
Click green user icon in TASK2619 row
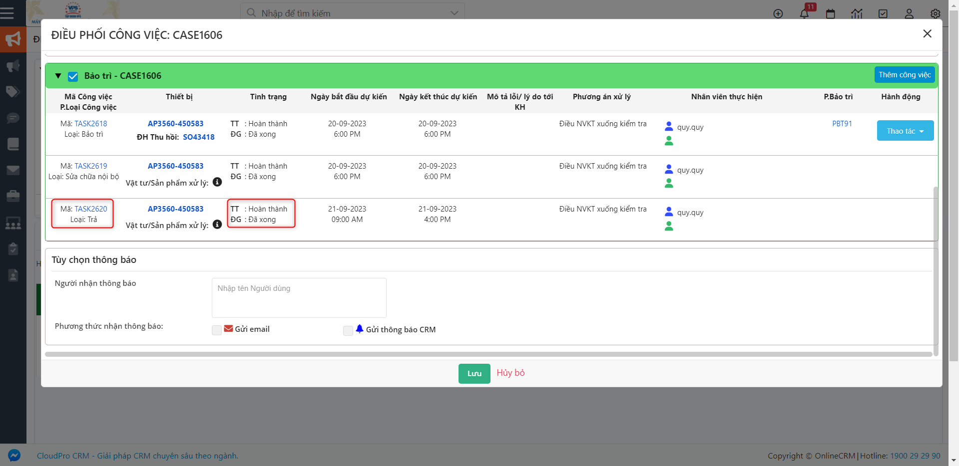point(669,183)
